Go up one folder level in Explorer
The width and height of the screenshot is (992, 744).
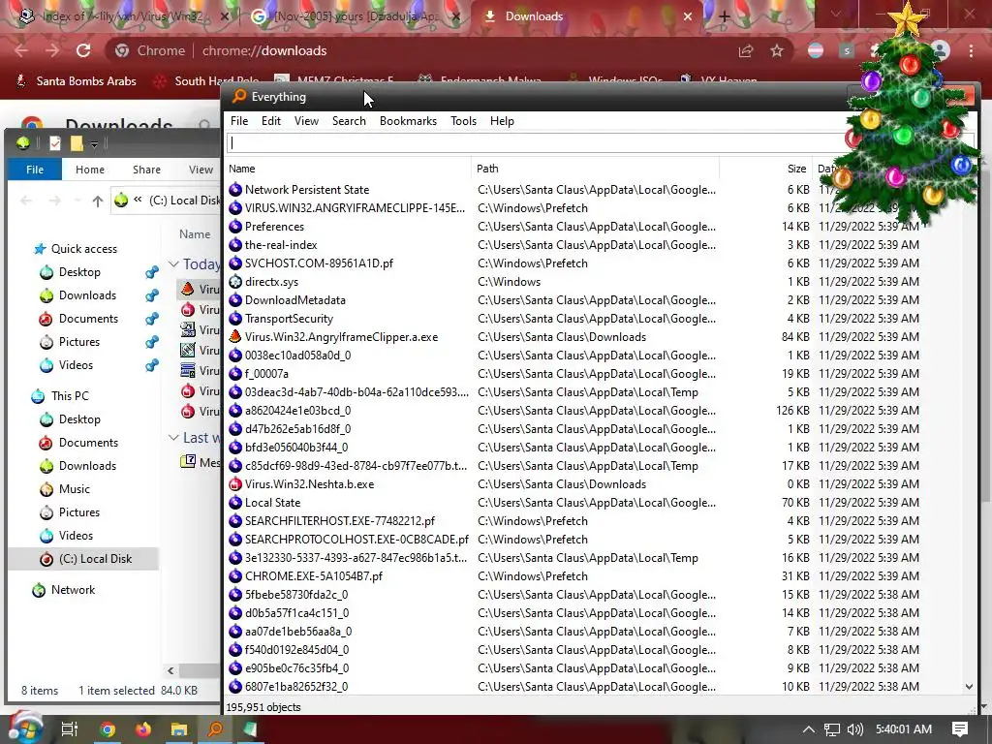click(x=97, y=201)
